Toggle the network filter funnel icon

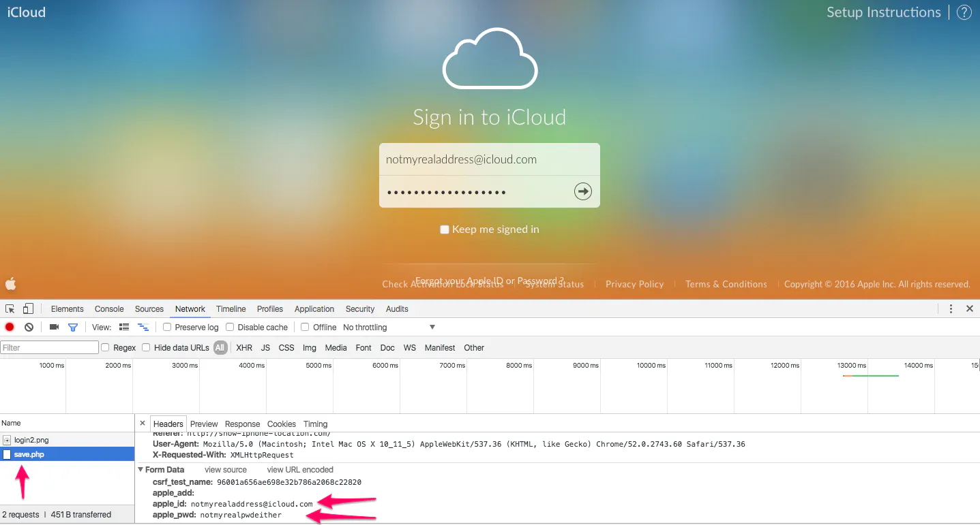click(72, 327)
